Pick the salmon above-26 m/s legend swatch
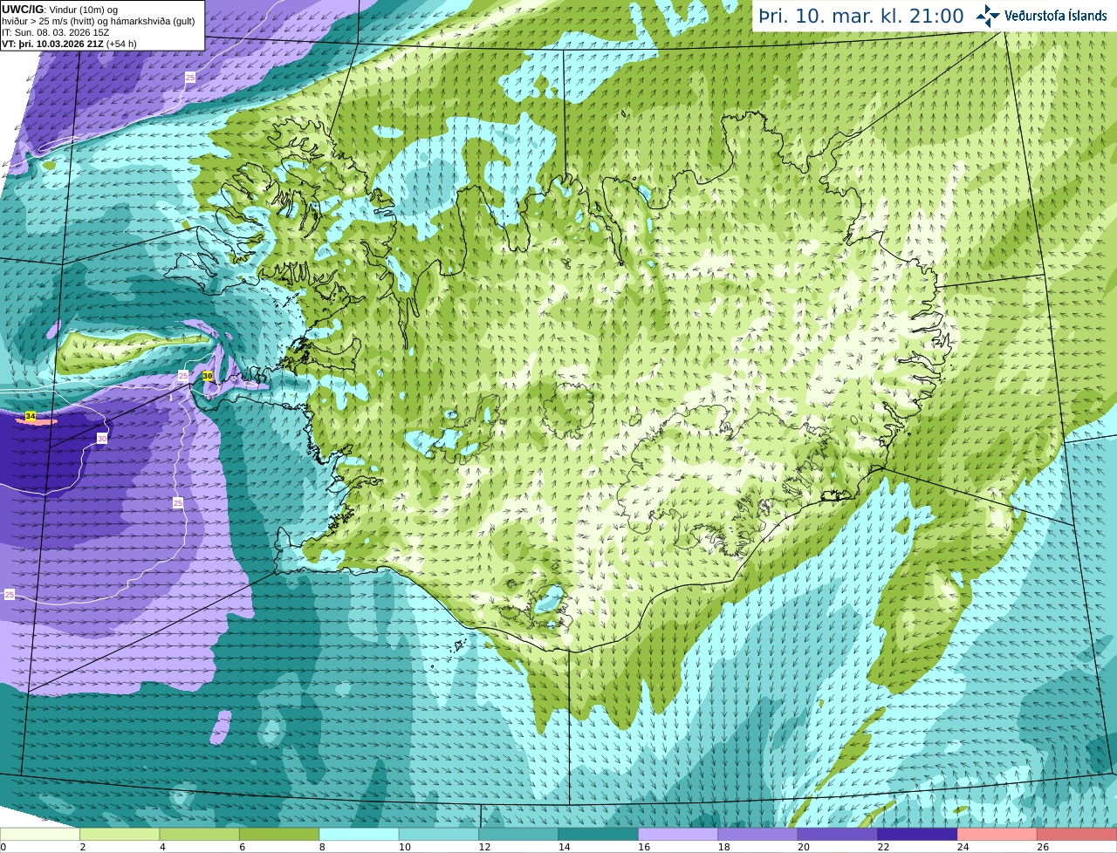This screenshot has height=853, width=1117. point(1077,834)
